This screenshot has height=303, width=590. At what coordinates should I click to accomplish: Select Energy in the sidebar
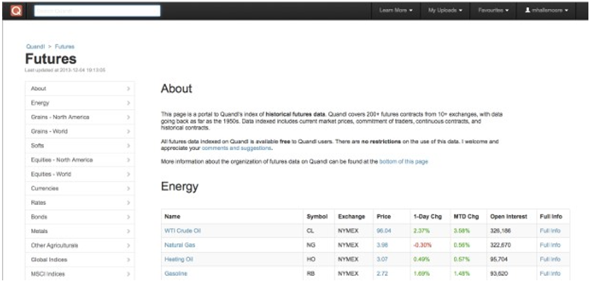click(x=80, y=103)
